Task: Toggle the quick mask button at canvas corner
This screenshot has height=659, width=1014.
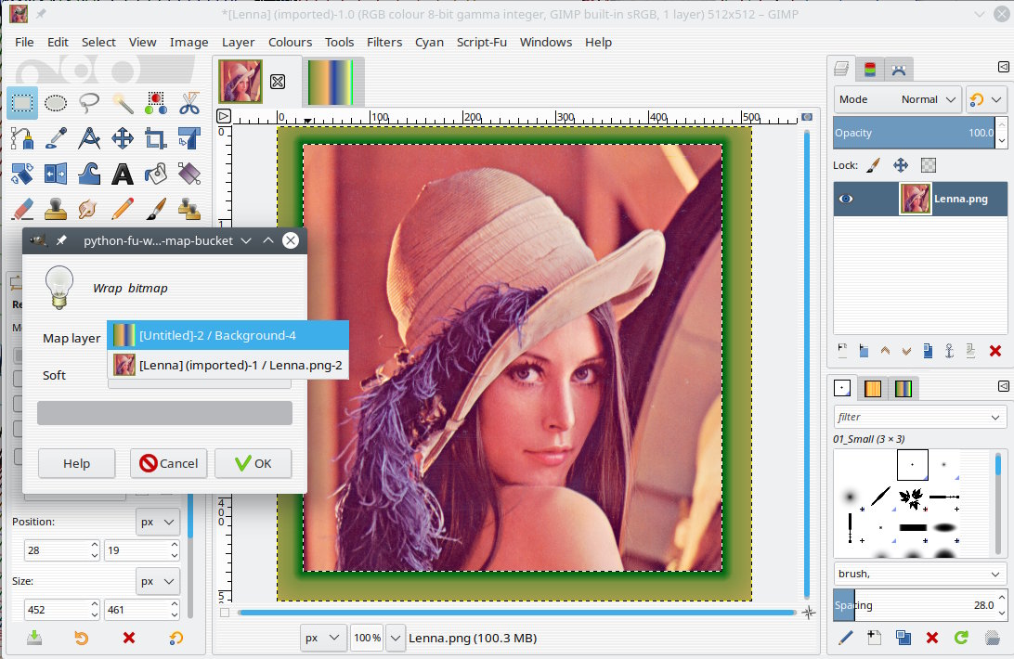Action: tap(225, 613)
